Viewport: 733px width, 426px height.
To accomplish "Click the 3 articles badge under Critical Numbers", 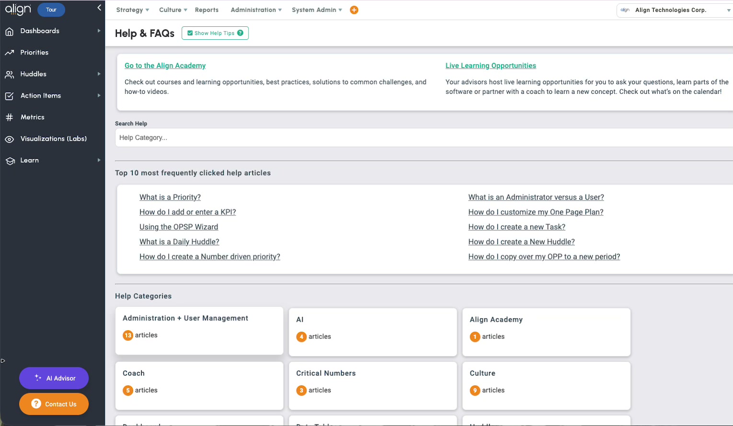I will pyautogui.click(x=301, y=391).
